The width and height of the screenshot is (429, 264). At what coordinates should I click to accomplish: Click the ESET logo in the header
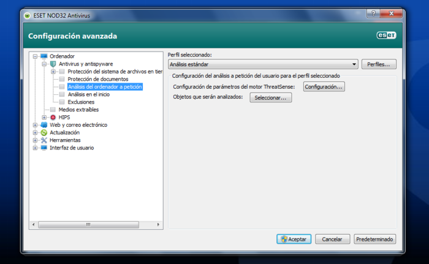click(x=386, y=36)
